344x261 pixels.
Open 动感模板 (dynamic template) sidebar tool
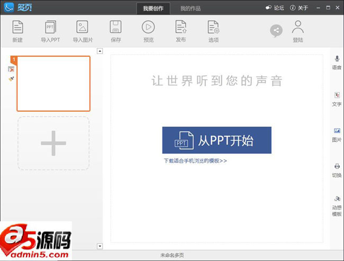337,199
